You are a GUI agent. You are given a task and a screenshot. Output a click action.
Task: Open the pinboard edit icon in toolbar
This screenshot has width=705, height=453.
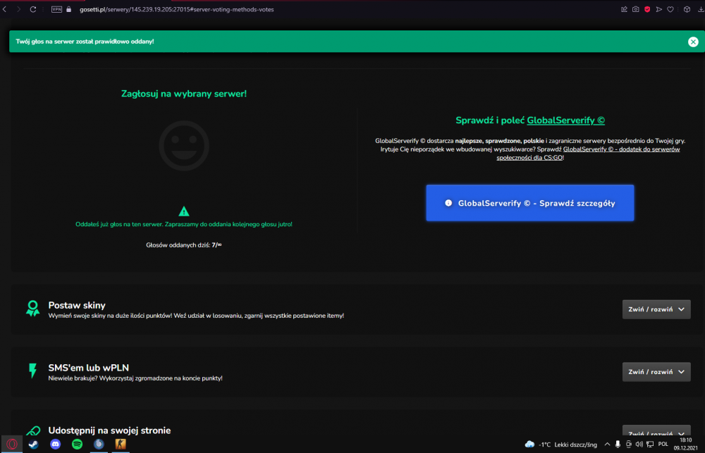tap(624, 9)
